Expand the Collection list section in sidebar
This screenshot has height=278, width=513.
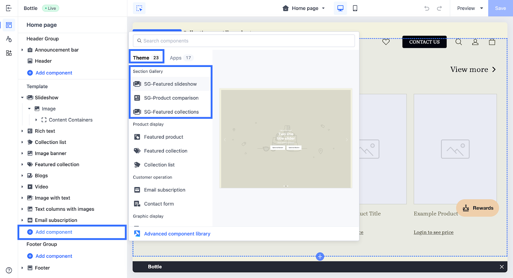click(22, 142)
